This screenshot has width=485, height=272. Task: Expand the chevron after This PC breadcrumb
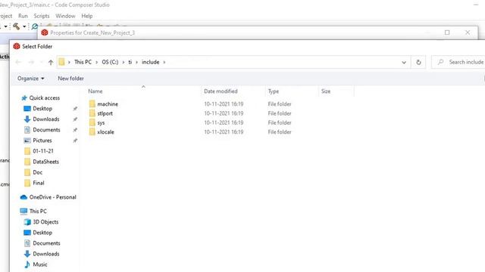(96, 62)
